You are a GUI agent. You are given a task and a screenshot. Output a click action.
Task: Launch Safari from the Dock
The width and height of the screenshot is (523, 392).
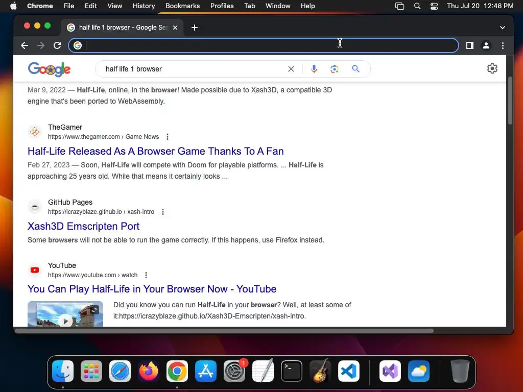click(120, 371)
